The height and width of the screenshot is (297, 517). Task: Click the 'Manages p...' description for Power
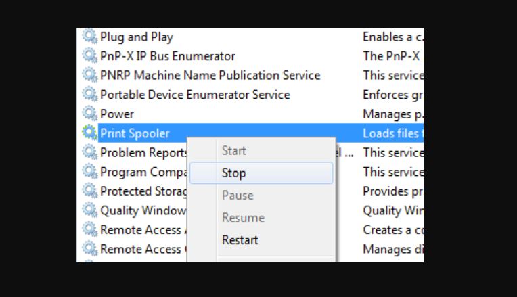click(x=392, y=114)
